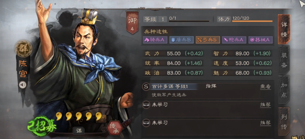This screenshot has width=305, height=139.
Task: Open the 加点 attribute points tab
Action: coord(284,90)
